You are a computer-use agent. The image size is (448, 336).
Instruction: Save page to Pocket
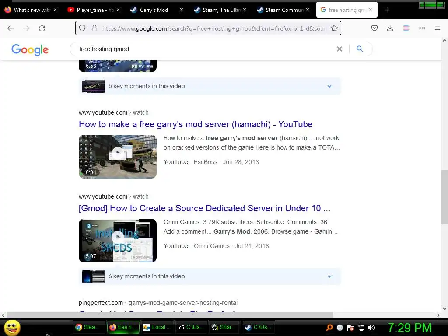[x=374, y=28]
